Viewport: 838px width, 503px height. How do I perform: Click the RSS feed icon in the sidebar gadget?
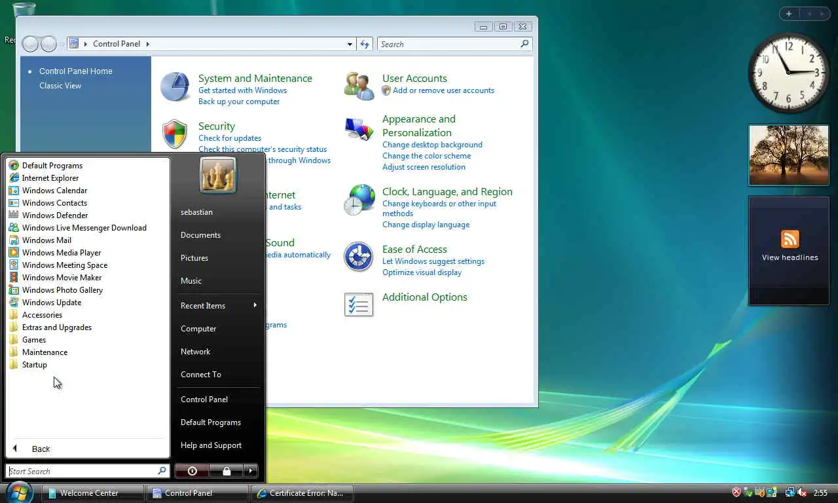coord(790,239)
